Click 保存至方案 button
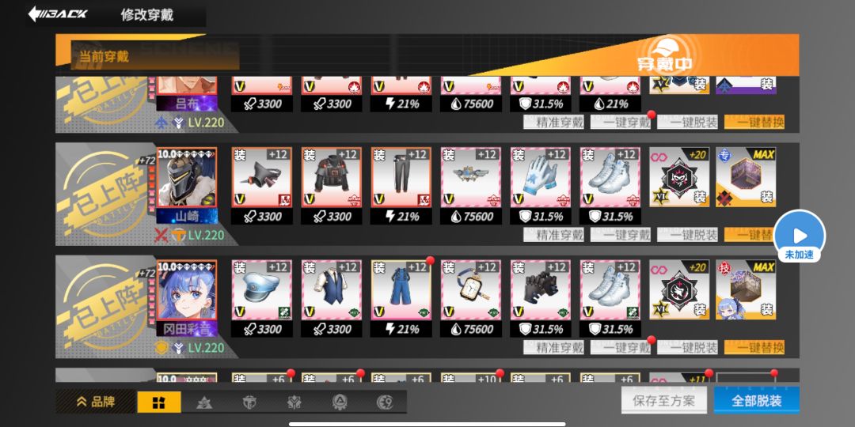Screen dimensions: 855x427 (x=664, y=401)
